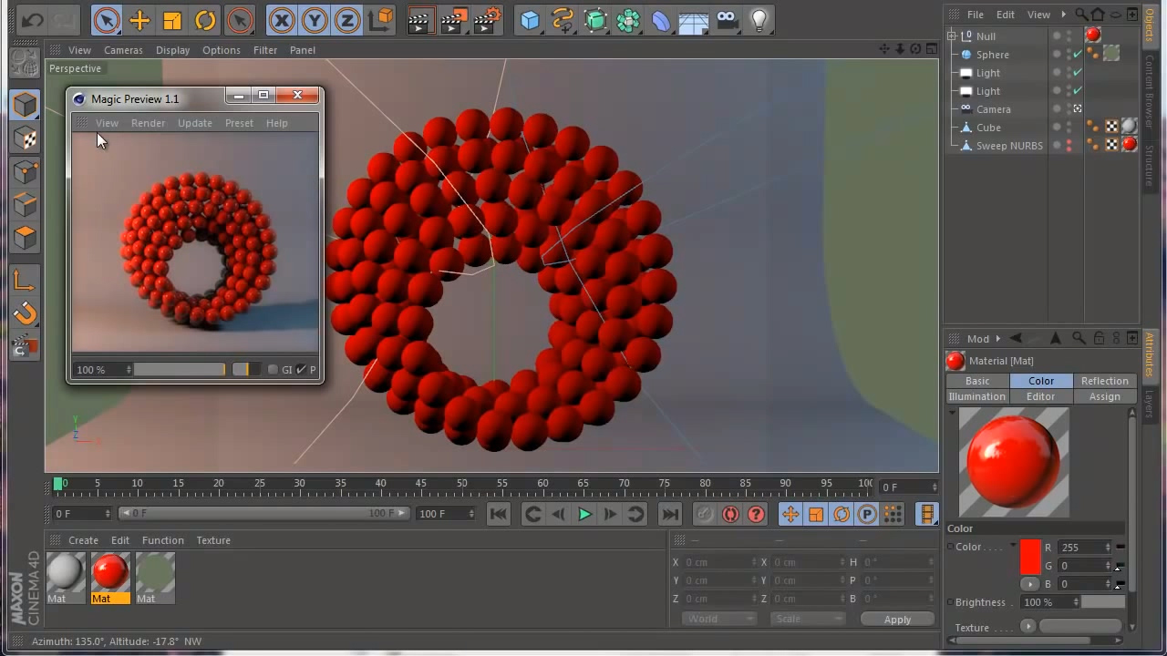This screenshot has width=1167, height=656.
Task: Expand the Null object in the tree
Action: tap(952, 36)
